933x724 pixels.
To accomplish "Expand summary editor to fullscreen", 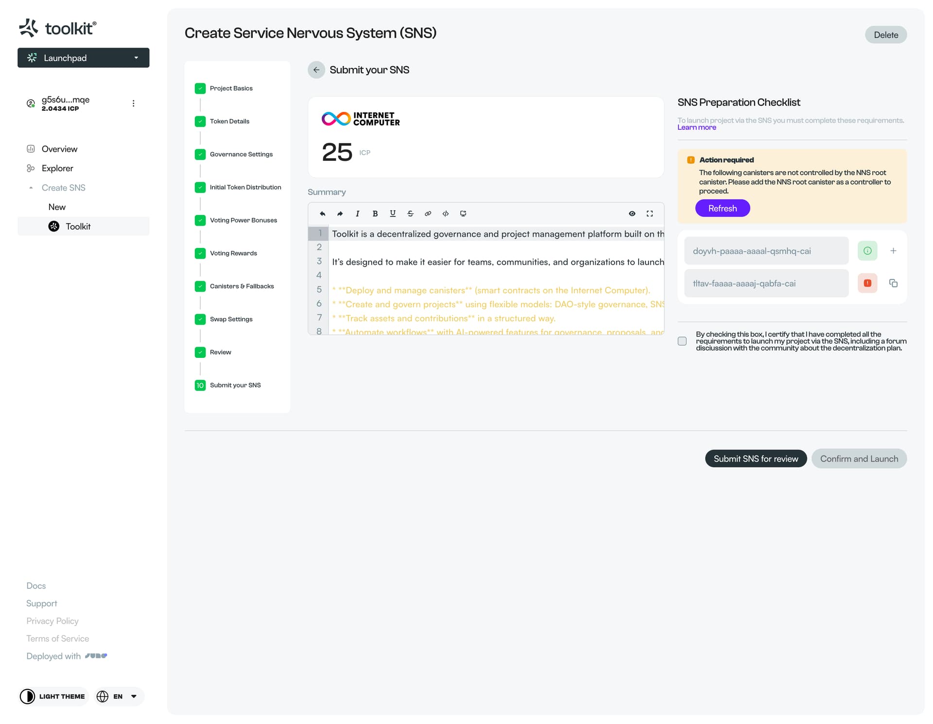I will [x=650, y=213].
